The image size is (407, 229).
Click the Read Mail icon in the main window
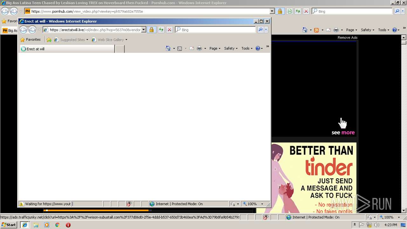point(328,30)
